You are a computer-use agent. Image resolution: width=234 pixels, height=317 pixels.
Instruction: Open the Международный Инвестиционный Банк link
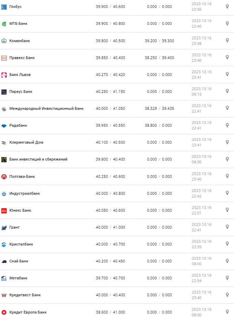[x=46, y=108]
